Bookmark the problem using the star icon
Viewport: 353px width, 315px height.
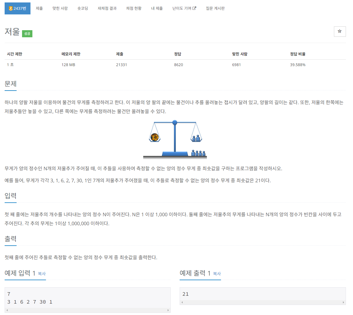click(340, 32)
